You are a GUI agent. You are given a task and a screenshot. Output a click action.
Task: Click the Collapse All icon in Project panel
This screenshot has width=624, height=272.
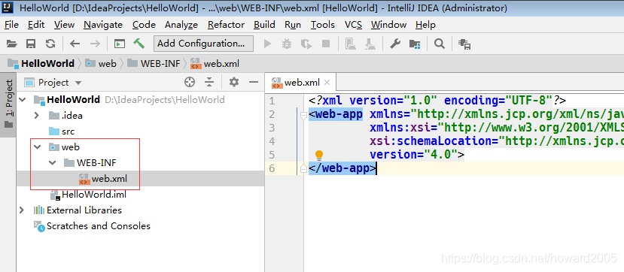tap(209, 82)
